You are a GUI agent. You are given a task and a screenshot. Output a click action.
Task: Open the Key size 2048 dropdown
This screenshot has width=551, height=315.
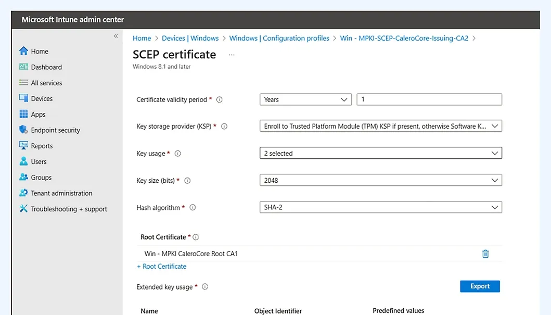(380, 181)
